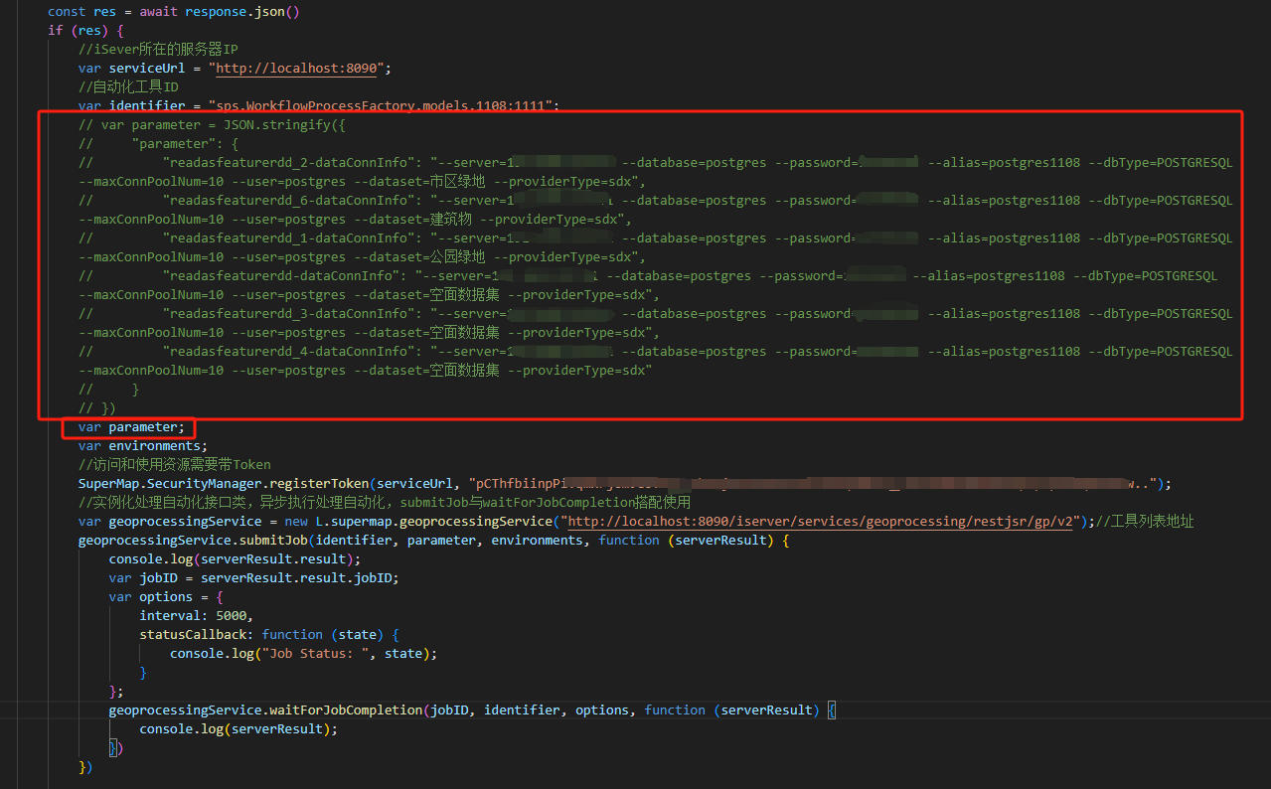Place cursor on 'if (res) {' line
1271x789 pixels.
pyautogui.click(x=85, y=31)
